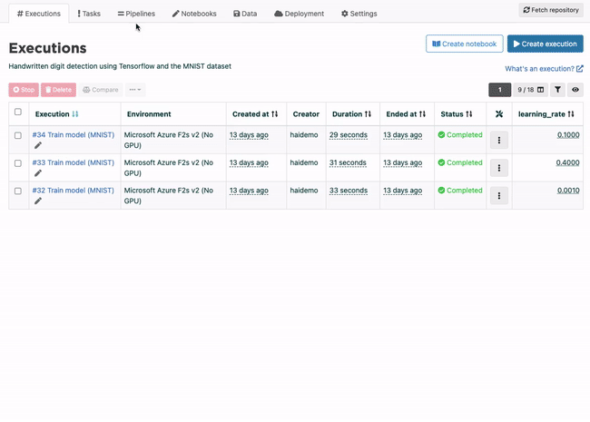Sort by the Ended at column
The width and height of the screenshot is (590, 422).
tap(406, 114)
